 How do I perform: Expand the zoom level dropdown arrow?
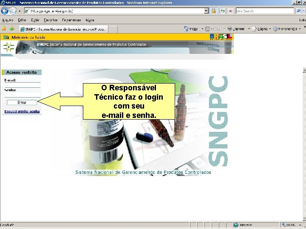tap(300, 225)
